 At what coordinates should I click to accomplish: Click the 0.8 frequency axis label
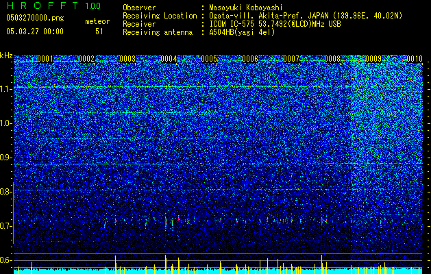pos(5,192)
